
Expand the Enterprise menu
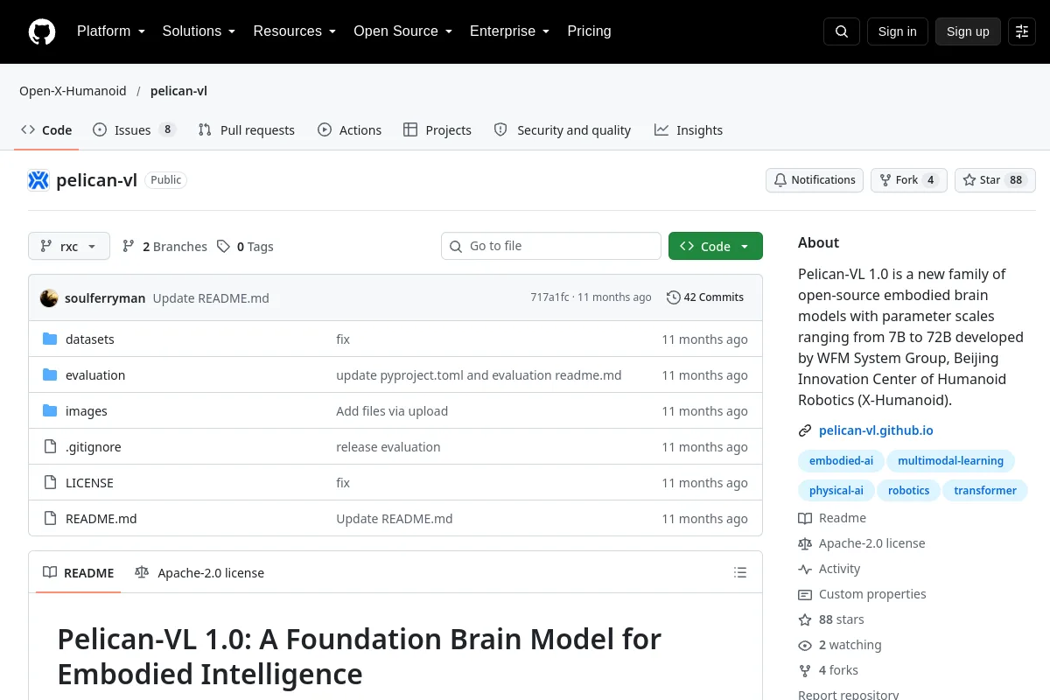509,31
